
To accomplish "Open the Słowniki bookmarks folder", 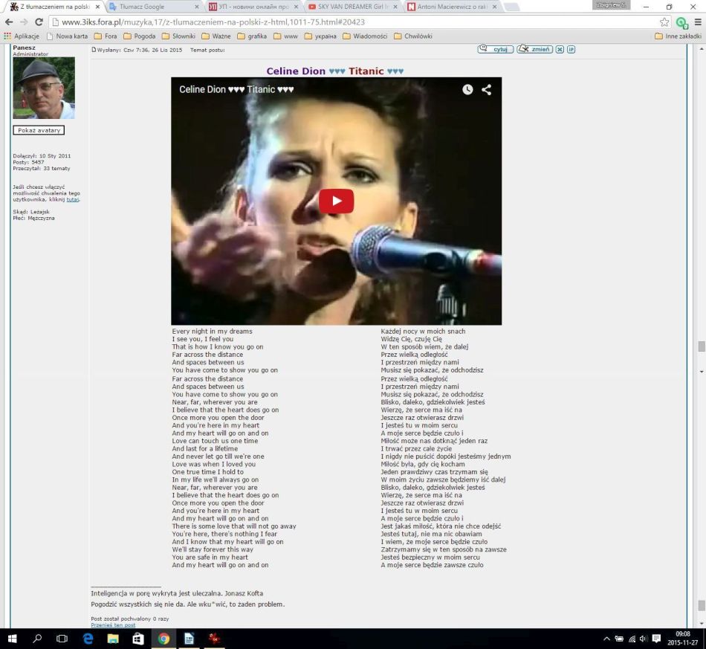I will [178, 36].
